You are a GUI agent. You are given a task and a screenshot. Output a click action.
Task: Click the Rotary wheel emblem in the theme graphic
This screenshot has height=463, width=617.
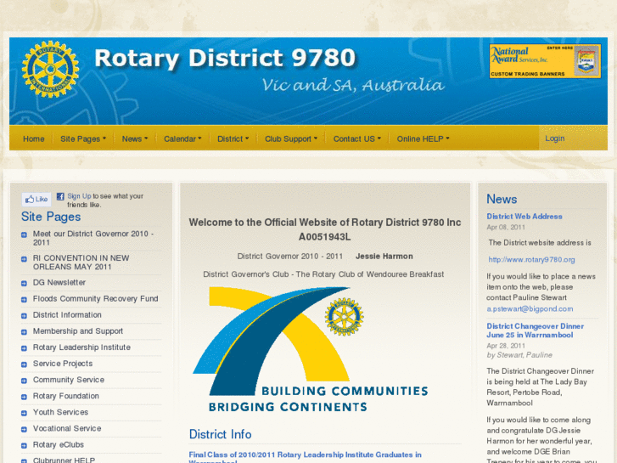pyautogui.click(x=345, y=317)
